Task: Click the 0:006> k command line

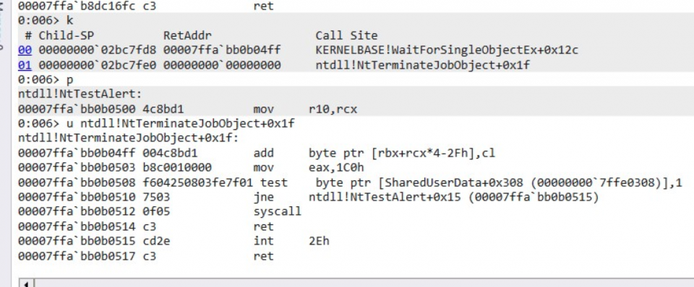Action: pyautogui.click(x=46, y=20)
